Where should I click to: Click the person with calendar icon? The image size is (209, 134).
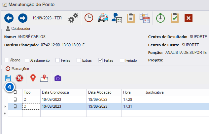click(x=117, y=18)
